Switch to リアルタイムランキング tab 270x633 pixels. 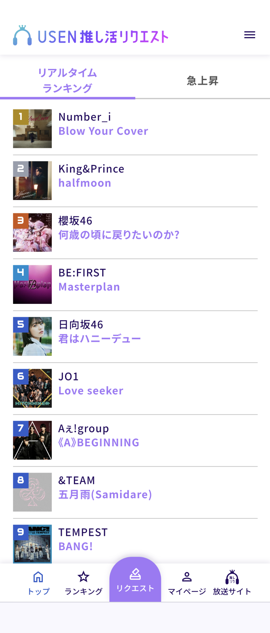(x=67, y=80)
